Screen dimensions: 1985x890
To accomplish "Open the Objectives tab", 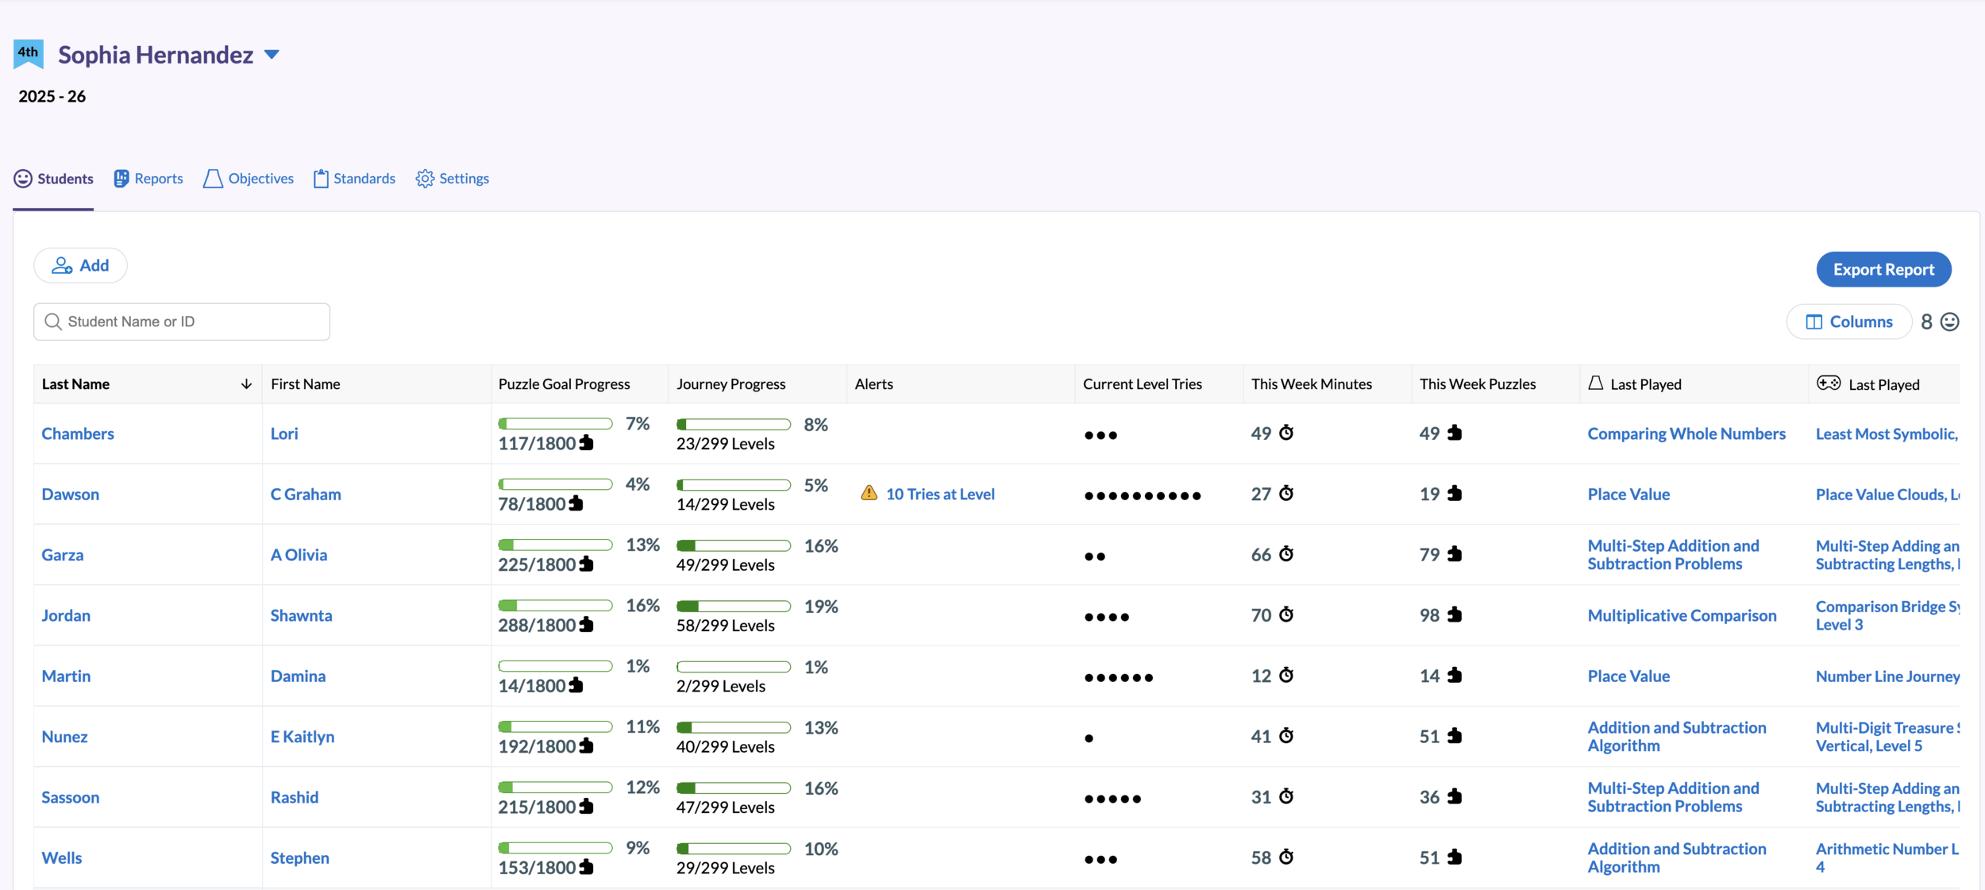I will (249, 179).
